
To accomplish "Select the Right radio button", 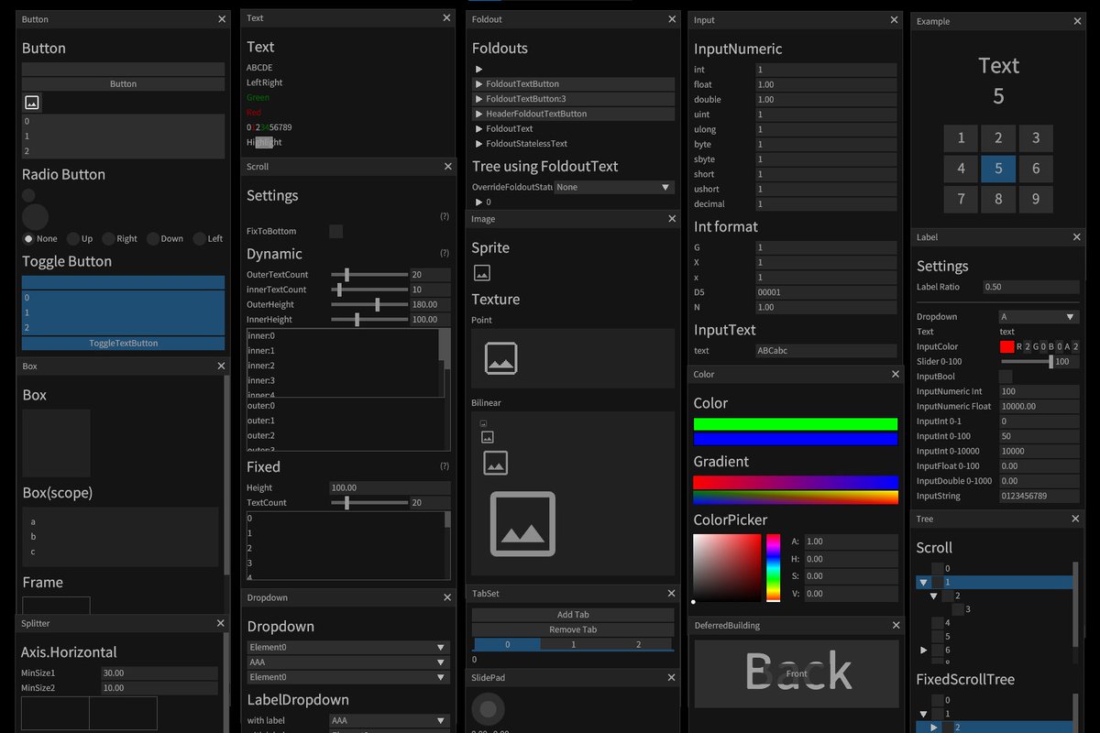I will 109,238.
